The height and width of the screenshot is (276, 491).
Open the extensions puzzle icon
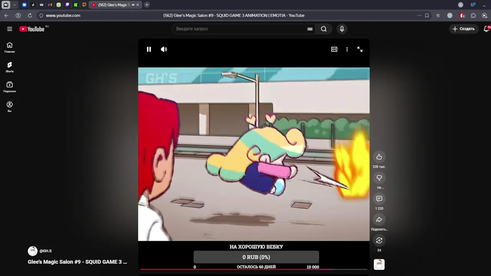coord(473,15)
